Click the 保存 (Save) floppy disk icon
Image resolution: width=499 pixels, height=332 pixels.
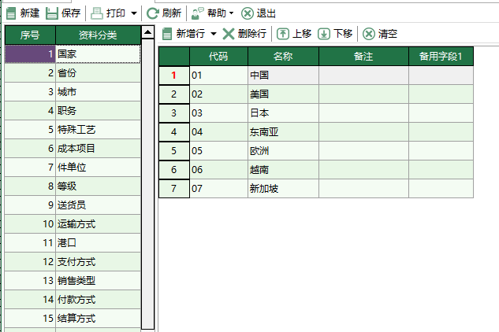point(52,13)
